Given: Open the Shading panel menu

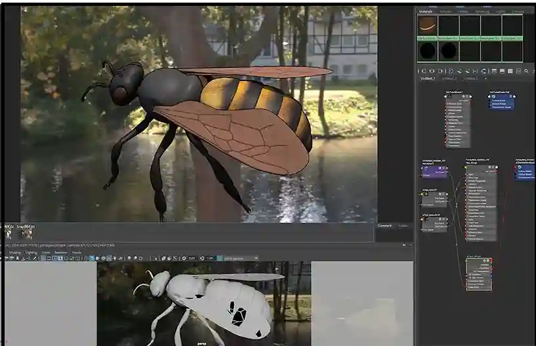Looking at the screenshot, I should click(15, 253).
